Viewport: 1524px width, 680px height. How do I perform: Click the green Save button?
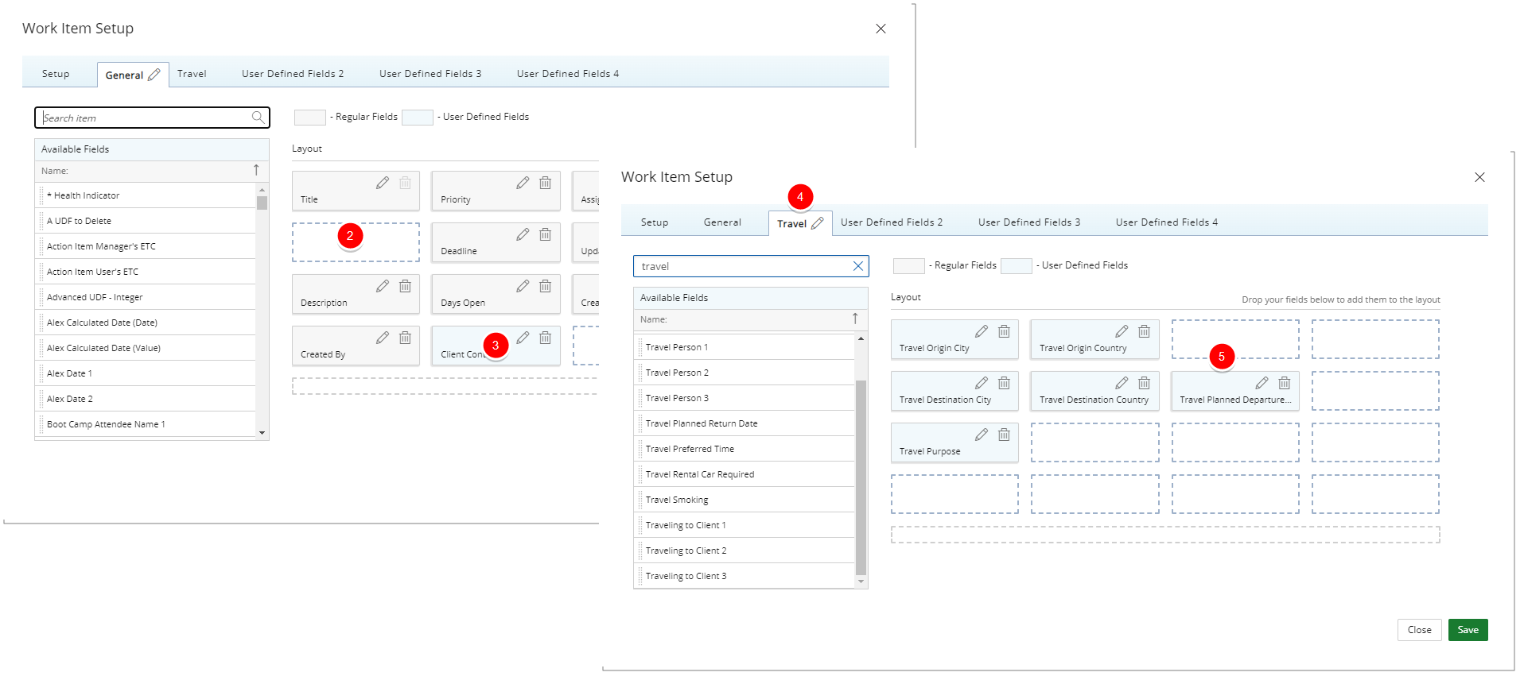tap(1468, 630)
